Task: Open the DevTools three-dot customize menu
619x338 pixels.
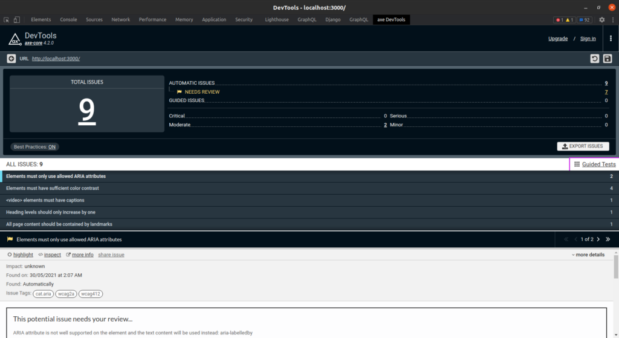Action: coord(613,20)
